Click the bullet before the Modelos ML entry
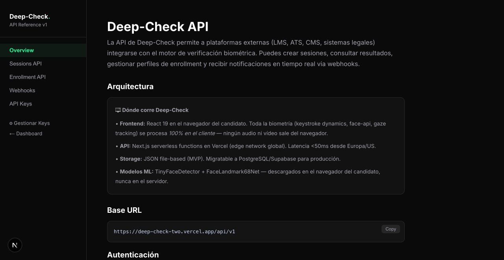This screenshot has width=504, height=260. [x=117, y=171]
